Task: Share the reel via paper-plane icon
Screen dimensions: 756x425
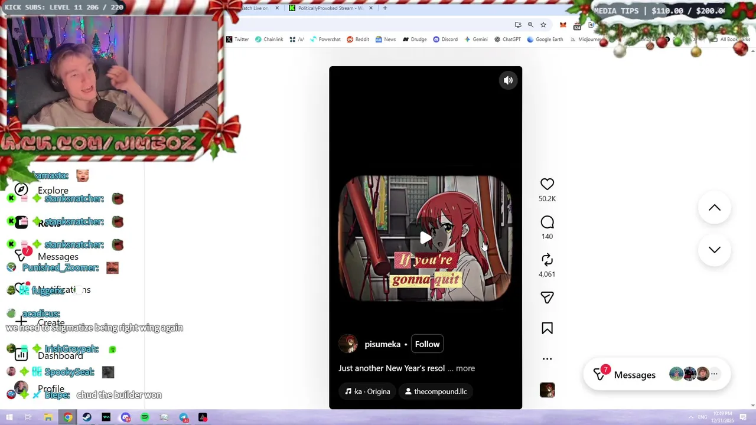Action: [547, 297]
